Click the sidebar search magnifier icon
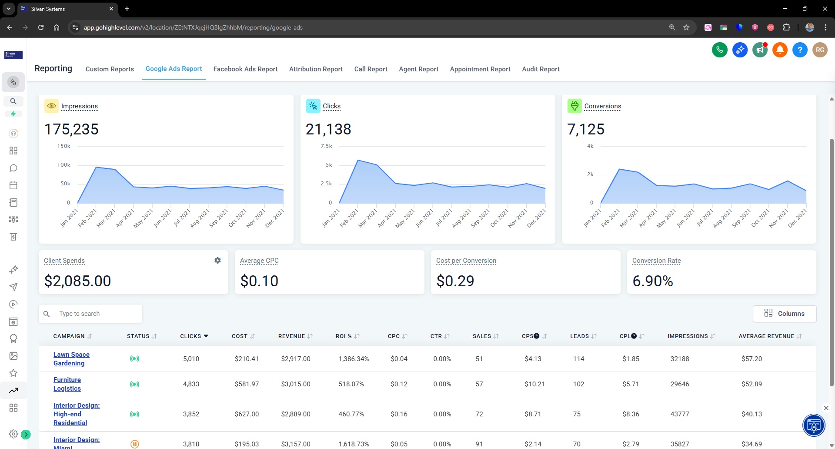This screenshot has height=449, width=835. [13, 101]
